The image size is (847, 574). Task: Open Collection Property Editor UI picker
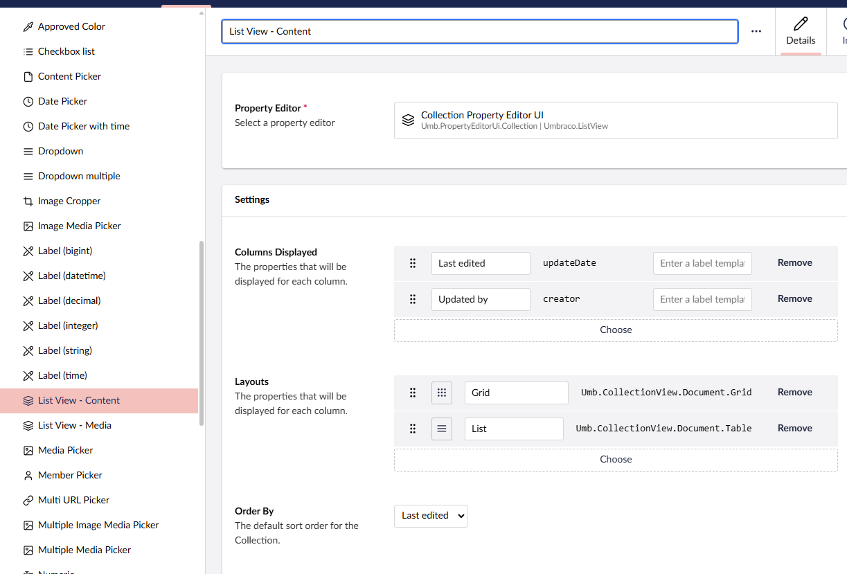[616, 120]
